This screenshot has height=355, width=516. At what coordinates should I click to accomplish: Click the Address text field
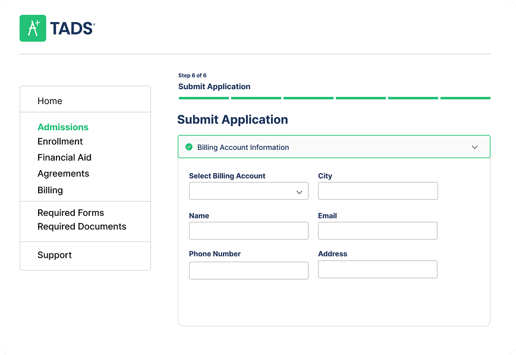pyautogui.click(x=377, y=269)
